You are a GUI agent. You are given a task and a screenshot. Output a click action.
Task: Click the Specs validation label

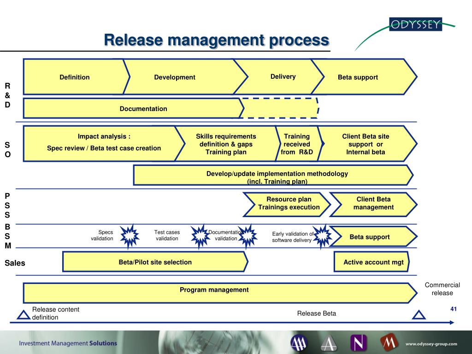click(x=102, y=236)
